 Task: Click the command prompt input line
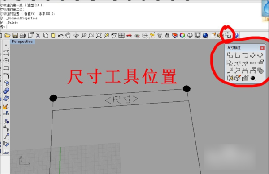click(x=134, y=27)
